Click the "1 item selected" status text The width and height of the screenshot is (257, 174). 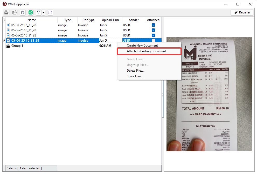[30, 168]
